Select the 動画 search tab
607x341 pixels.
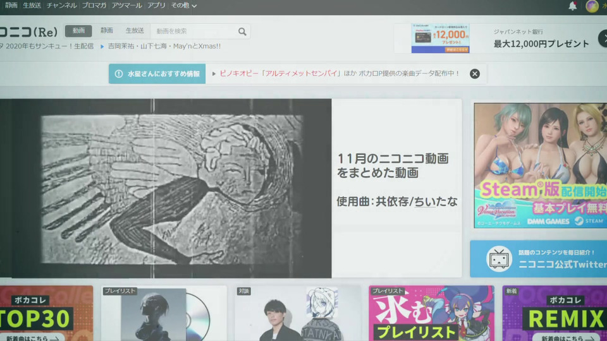(78, 31)
